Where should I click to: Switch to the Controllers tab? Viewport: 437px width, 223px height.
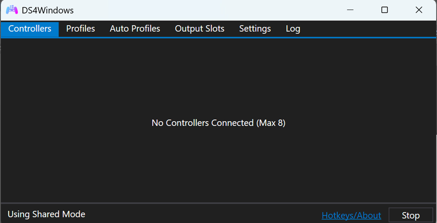[30, 29]
